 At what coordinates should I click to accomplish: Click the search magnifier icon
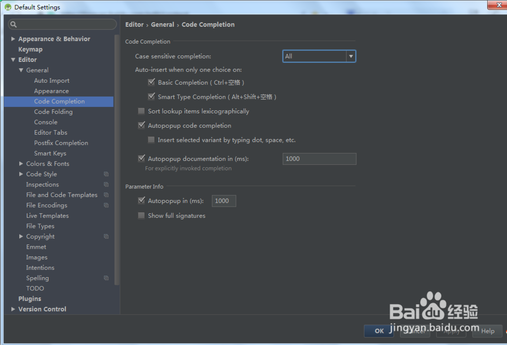pos(13,24)
